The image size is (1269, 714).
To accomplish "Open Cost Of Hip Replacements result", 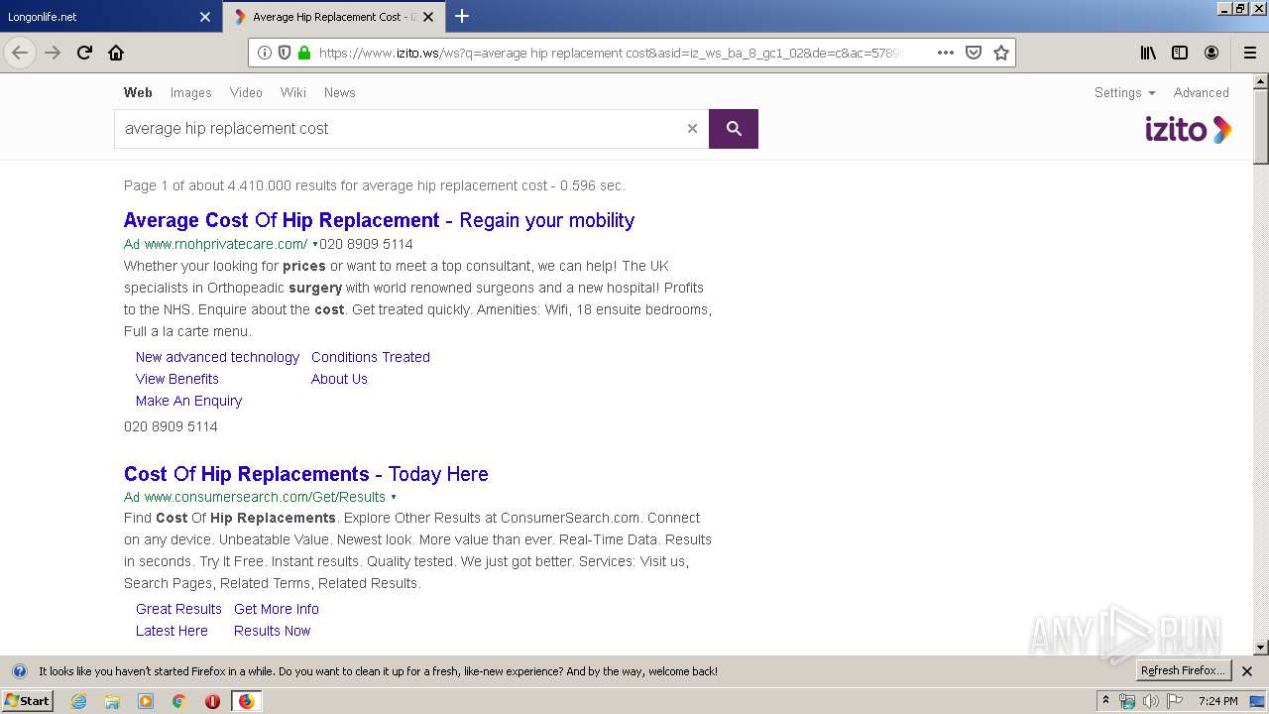I will (305, 474).
